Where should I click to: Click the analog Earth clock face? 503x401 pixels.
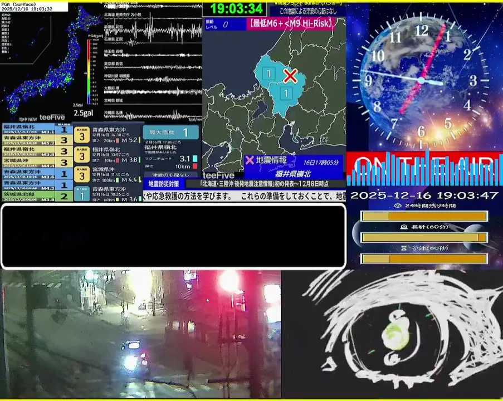tap(421, 81)
